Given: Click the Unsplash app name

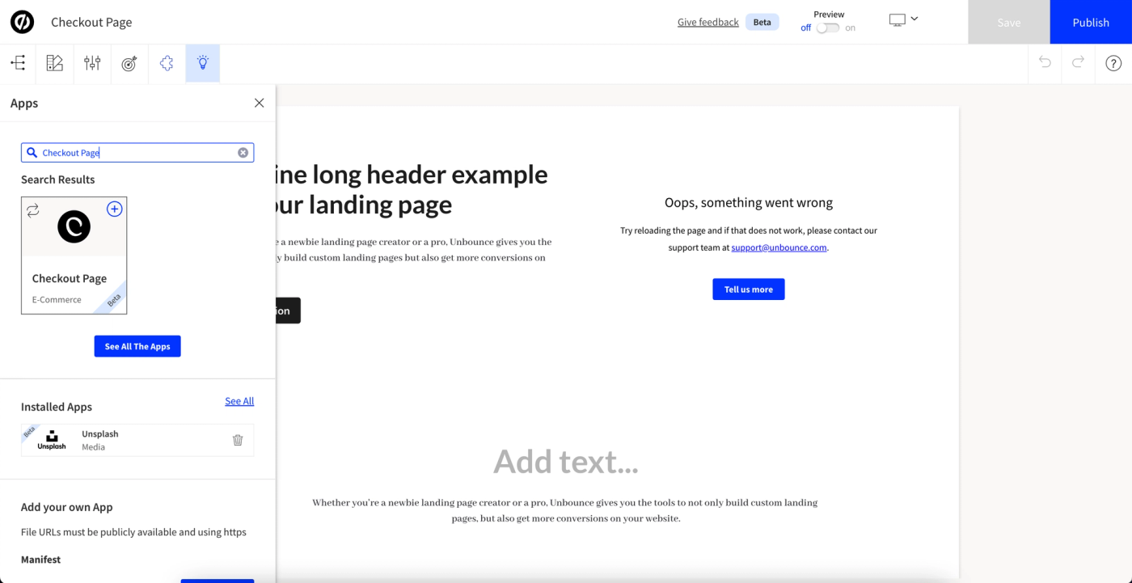Looking at the screenshot, I should 100,434.
